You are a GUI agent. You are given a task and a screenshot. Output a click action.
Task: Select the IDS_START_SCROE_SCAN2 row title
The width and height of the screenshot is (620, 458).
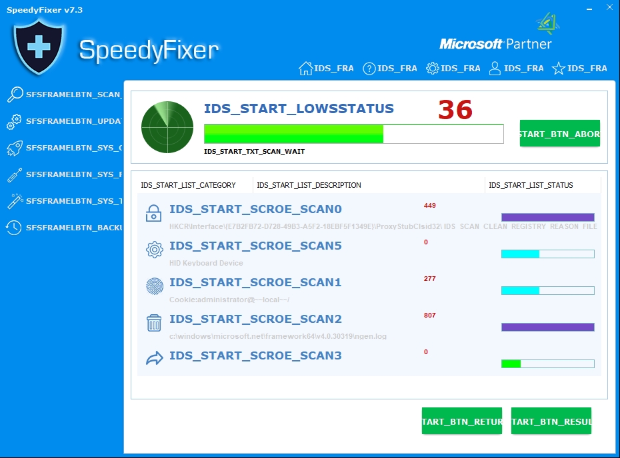pos(255,319)
